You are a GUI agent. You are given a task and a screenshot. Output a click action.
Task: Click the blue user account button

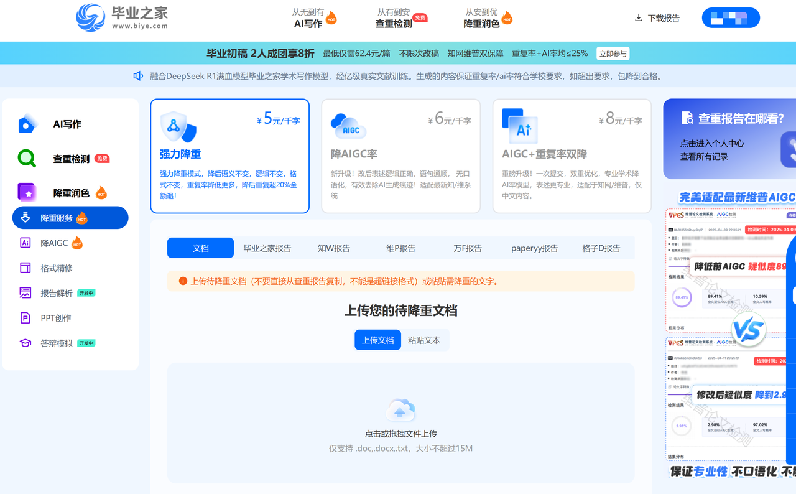[x=731, y=18]
